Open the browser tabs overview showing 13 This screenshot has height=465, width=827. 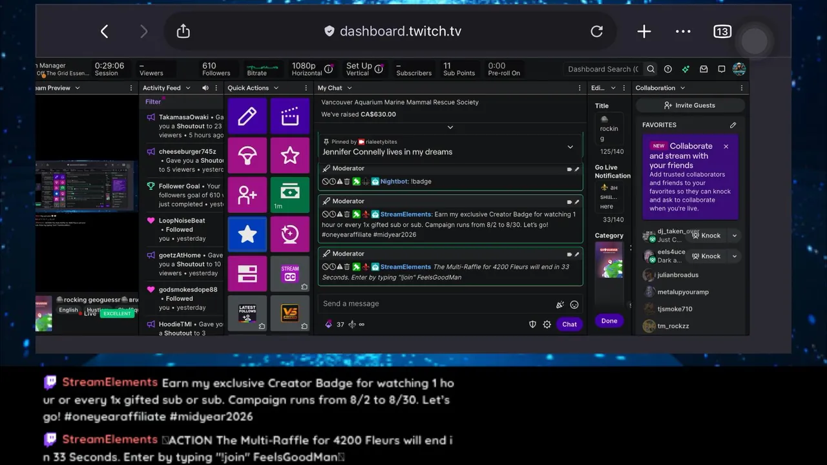pos(722,31)
